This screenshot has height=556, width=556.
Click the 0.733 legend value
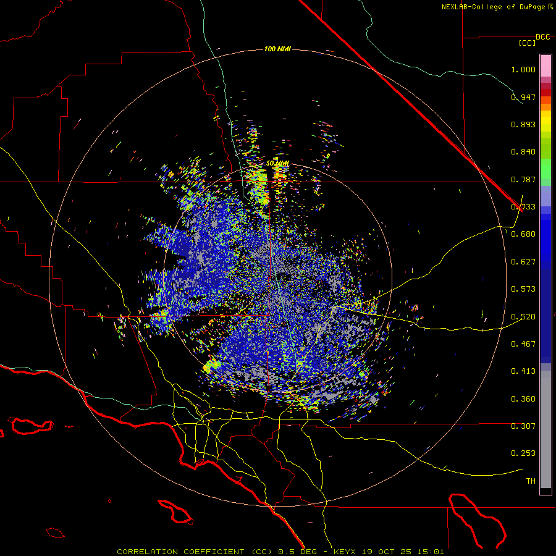click(x=523, y=207)
